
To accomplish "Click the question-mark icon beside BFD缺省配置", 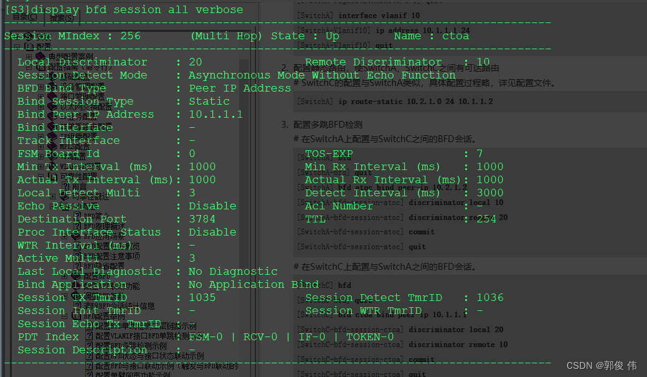I will [77, 266].
